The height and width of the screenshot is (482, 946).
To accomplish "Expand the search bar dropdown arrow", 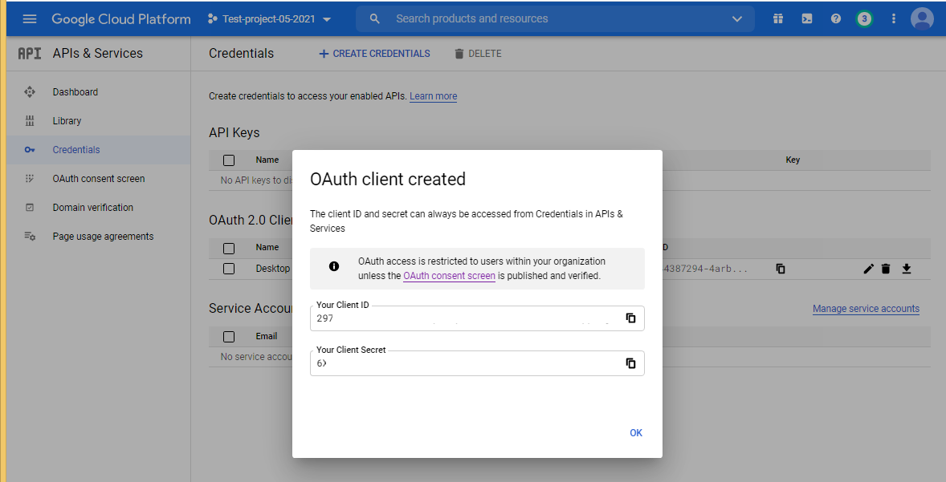I will 737,18.
